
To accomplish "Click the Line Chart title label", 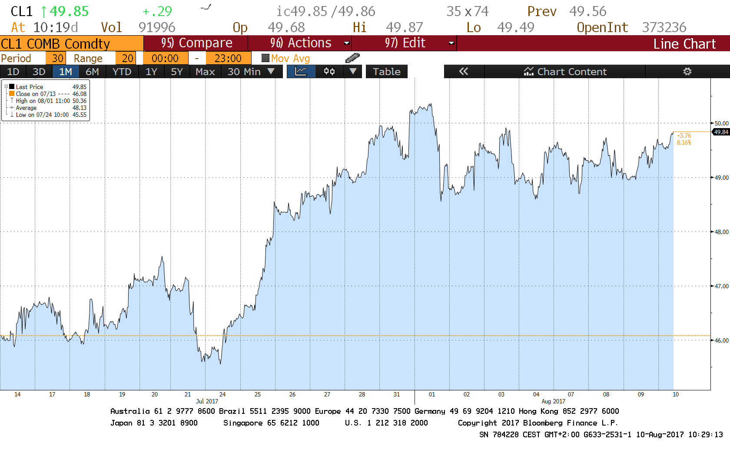I will 684,43.
